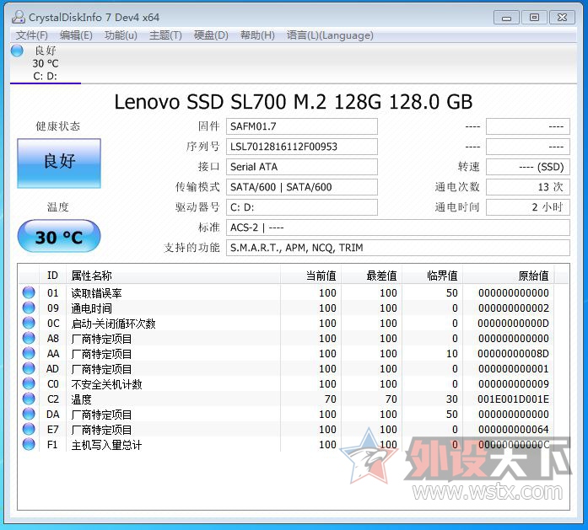Screen dimensions: 588x530
Task: Maximize the CrystalDiskInfo window
Action: 534,17
